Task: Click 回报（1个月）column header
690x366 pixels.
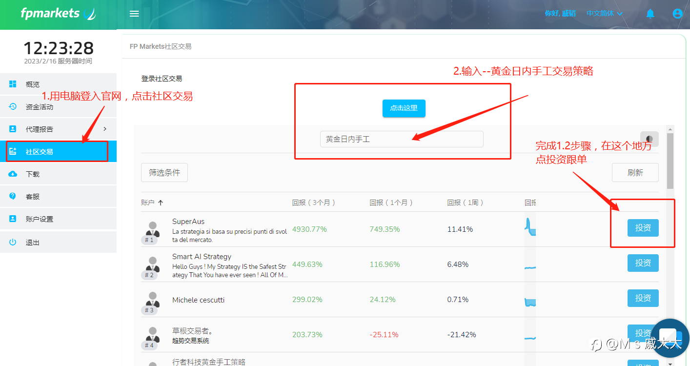Action: click(391, 203)
